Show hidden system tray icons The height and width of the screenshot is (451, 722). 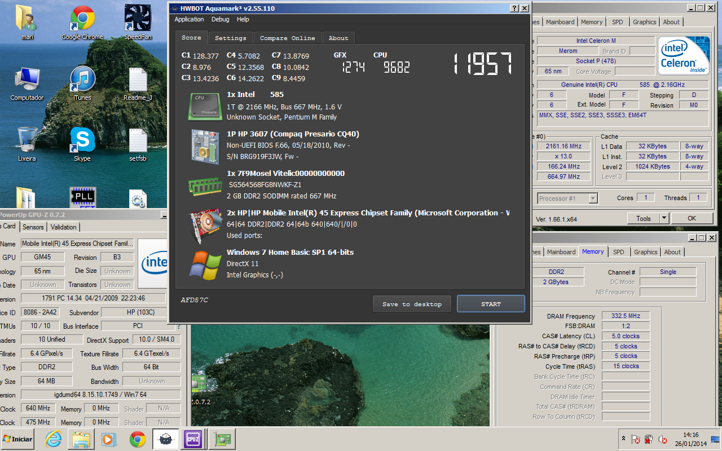(623, 438)
